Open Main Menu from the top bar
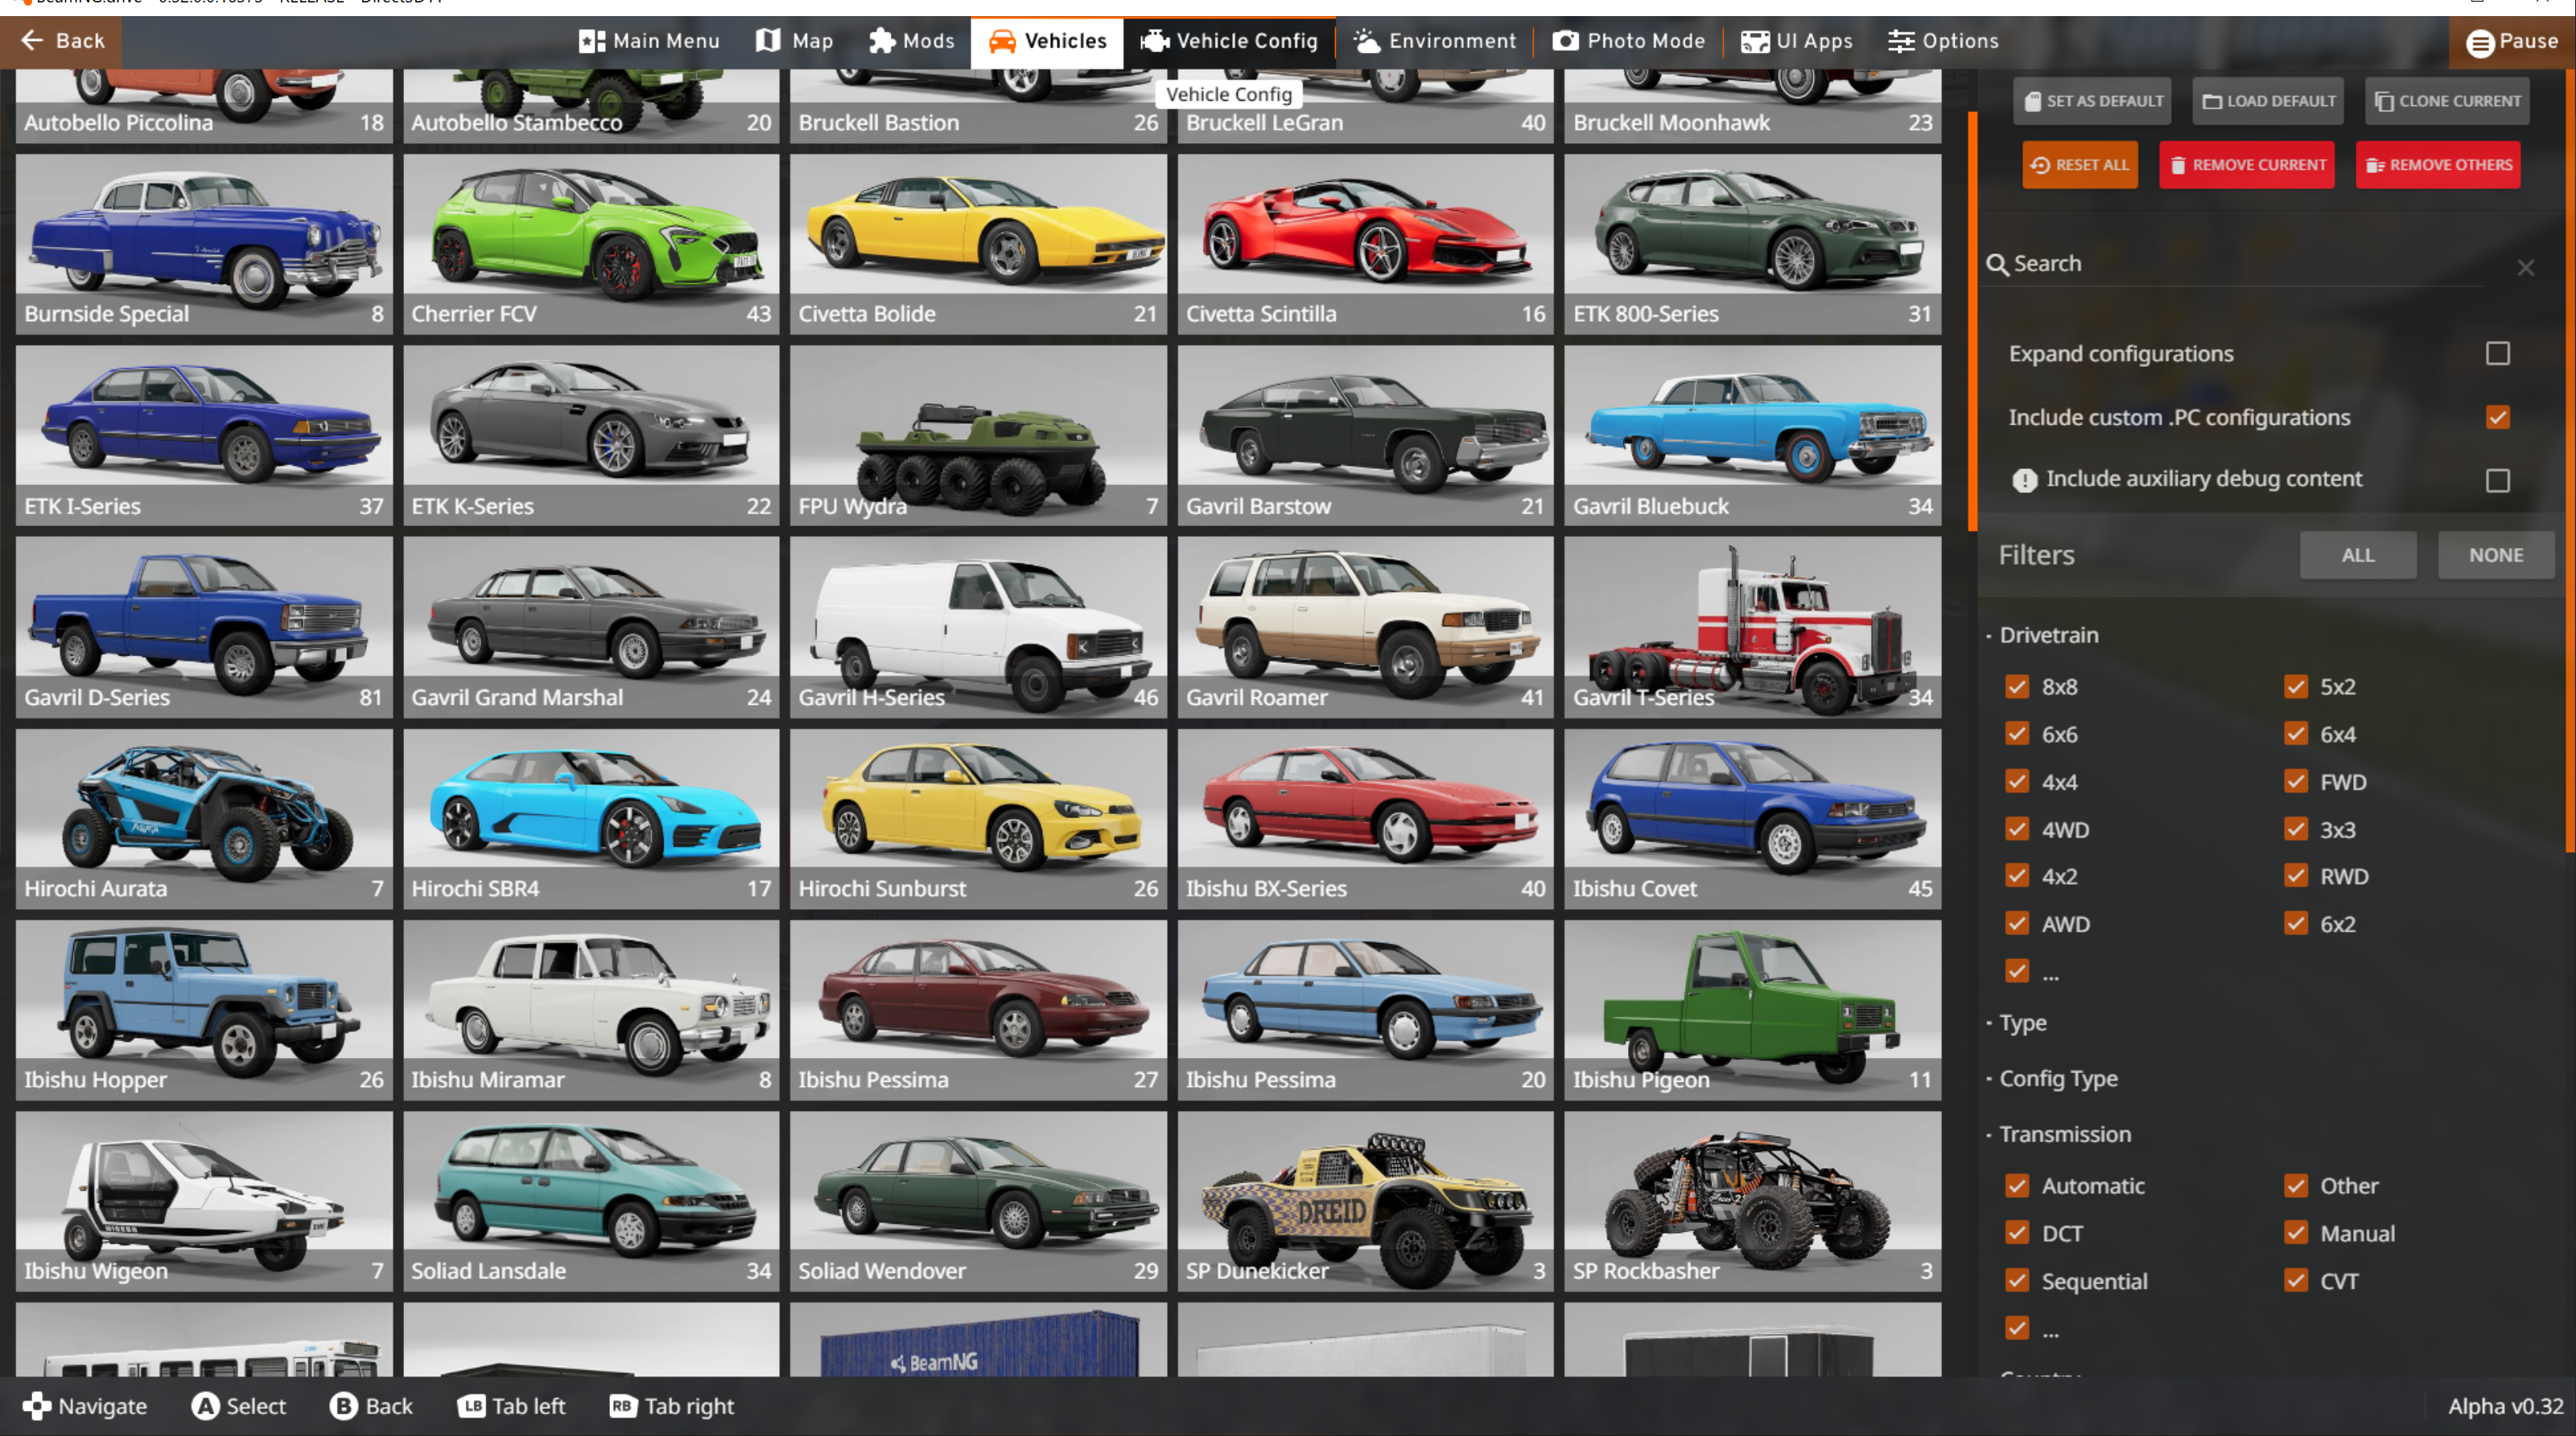The image size is (2576, 1436). click(x=649, y=41)
